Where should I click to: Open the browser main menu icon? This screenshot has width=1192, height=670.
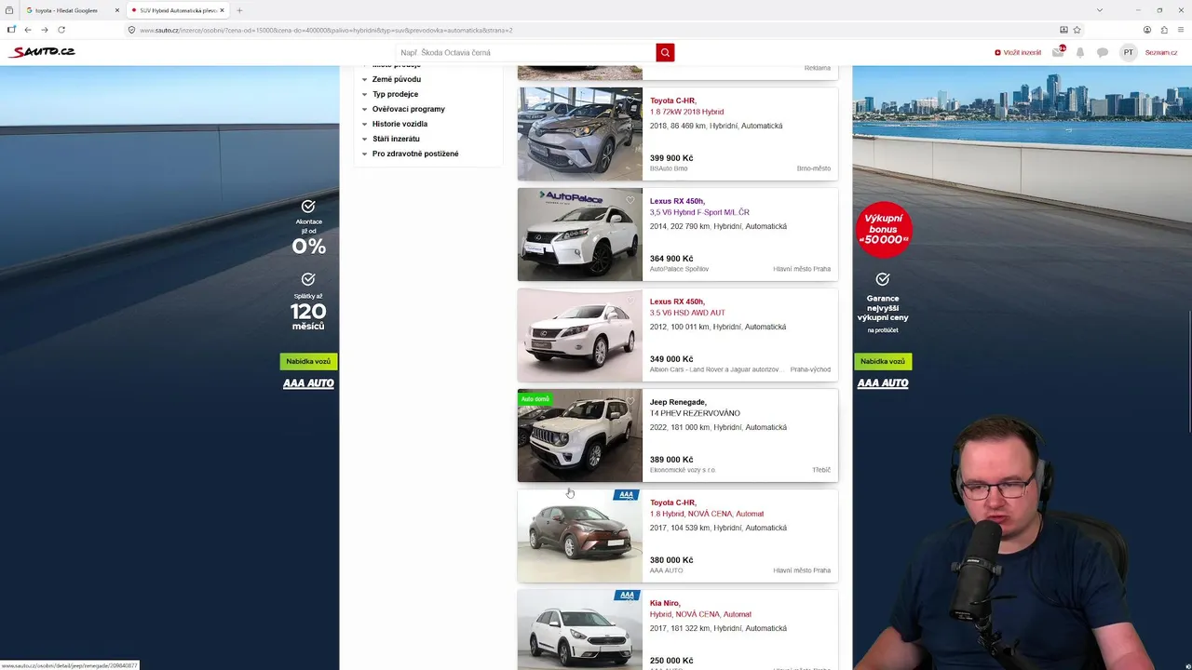click(x=1181, y=30)
